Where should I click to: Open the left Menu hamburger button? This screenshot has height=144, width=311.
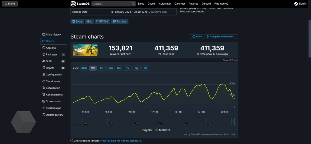coord(10,4)
